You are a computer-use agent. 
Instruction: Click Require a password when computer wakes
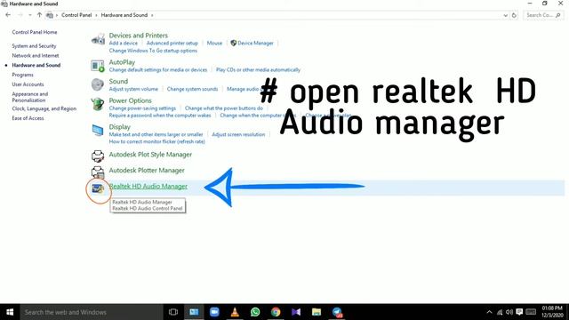(x=160, y=116)
